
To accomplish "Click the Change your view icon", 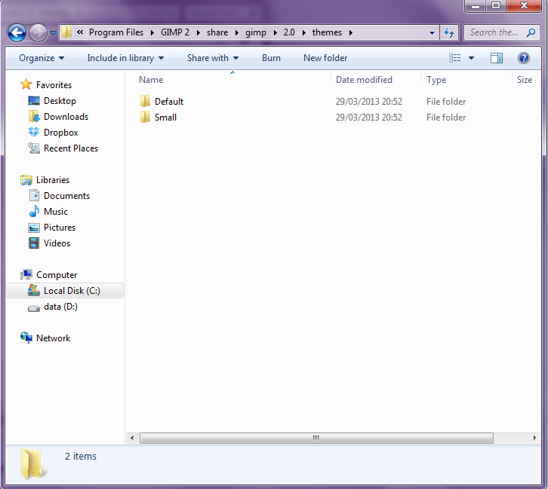I will pyautogui.click(x=455, y=58).
